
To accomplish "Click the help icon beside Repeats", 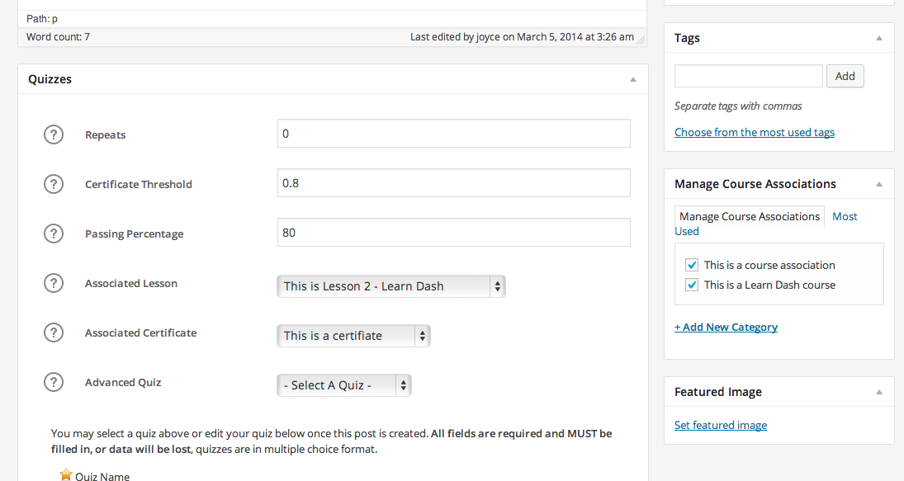I will [x=54, y=134].
